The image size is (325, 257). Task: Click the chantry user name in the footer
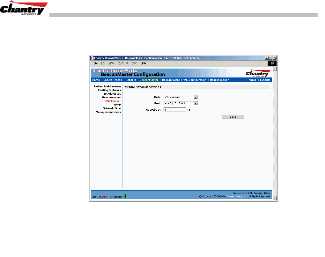coord(103,197)
